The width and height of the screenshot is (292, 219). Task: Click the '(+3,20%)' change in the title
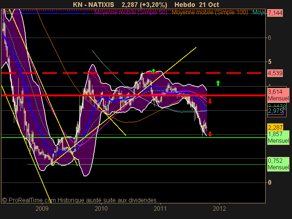click(154, 5)
